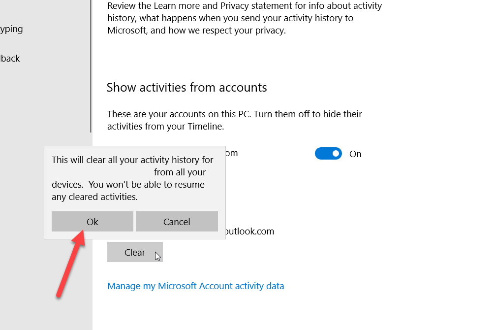Select the outlook.com account text
496x330 pixels.
coord(250,231)
